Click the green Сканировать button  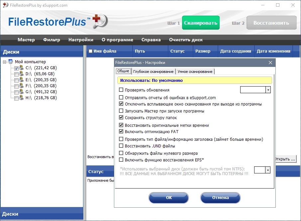tap(201, 23)
